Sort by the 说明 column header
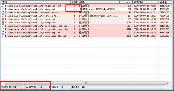Screen dimensions: 174x91 (x=99, y=2)
